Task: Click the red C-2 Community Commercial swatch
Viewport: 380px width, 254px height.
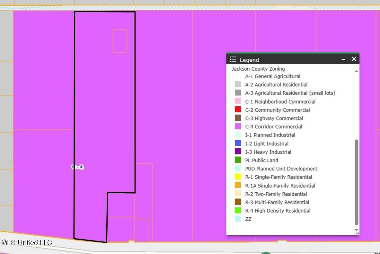Action: click(238, 110)
